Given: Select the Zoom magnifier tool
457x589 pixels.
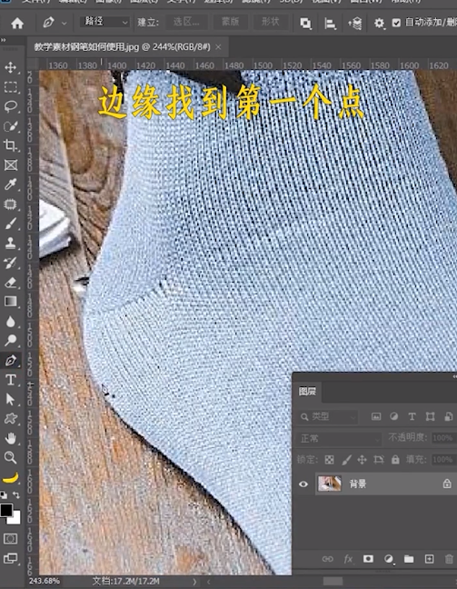Looking at the screenshot, I should (x=11, y=457).
